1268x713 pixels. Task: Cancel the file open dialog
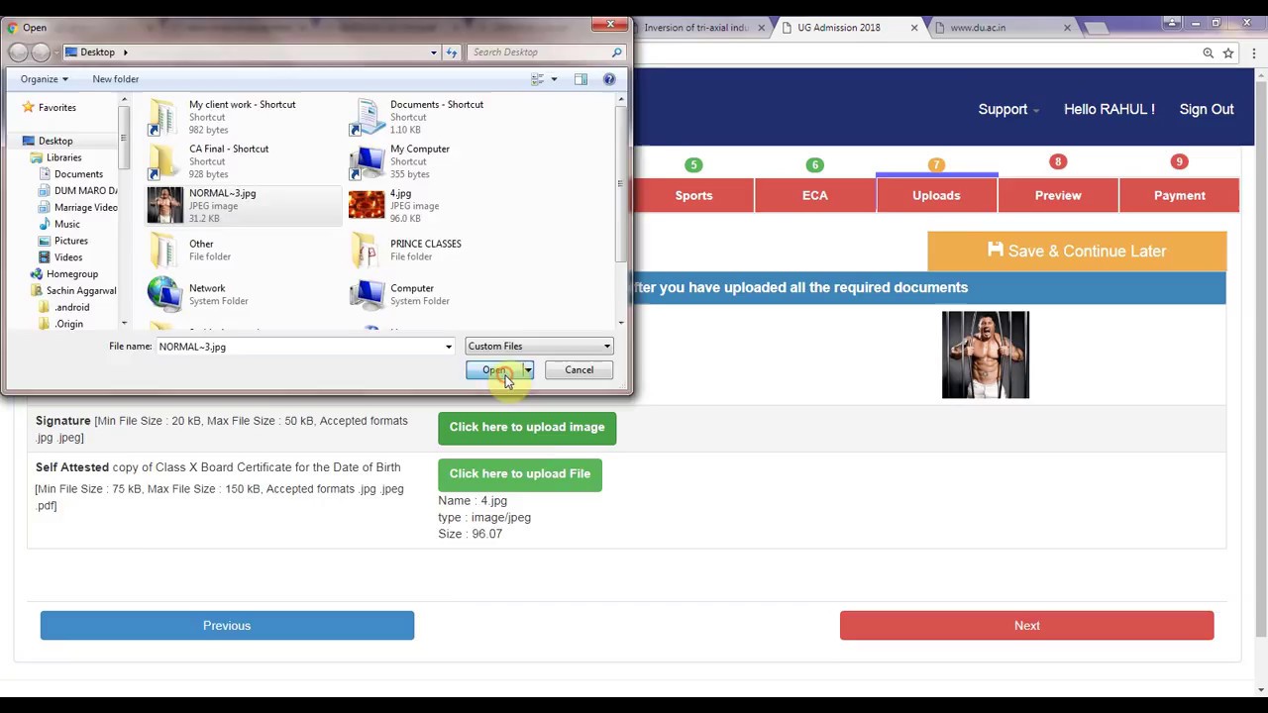(580, 370)
